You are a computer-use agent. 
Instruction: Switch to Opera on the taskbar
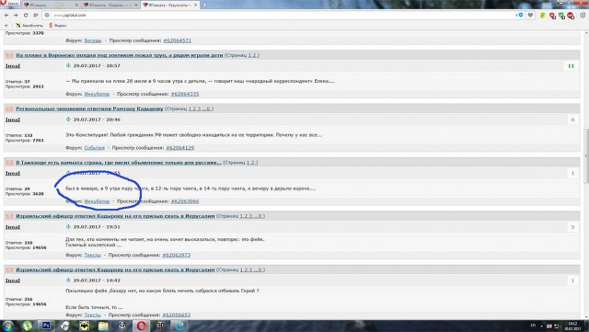pyautogui.click(x=142, y=326)
